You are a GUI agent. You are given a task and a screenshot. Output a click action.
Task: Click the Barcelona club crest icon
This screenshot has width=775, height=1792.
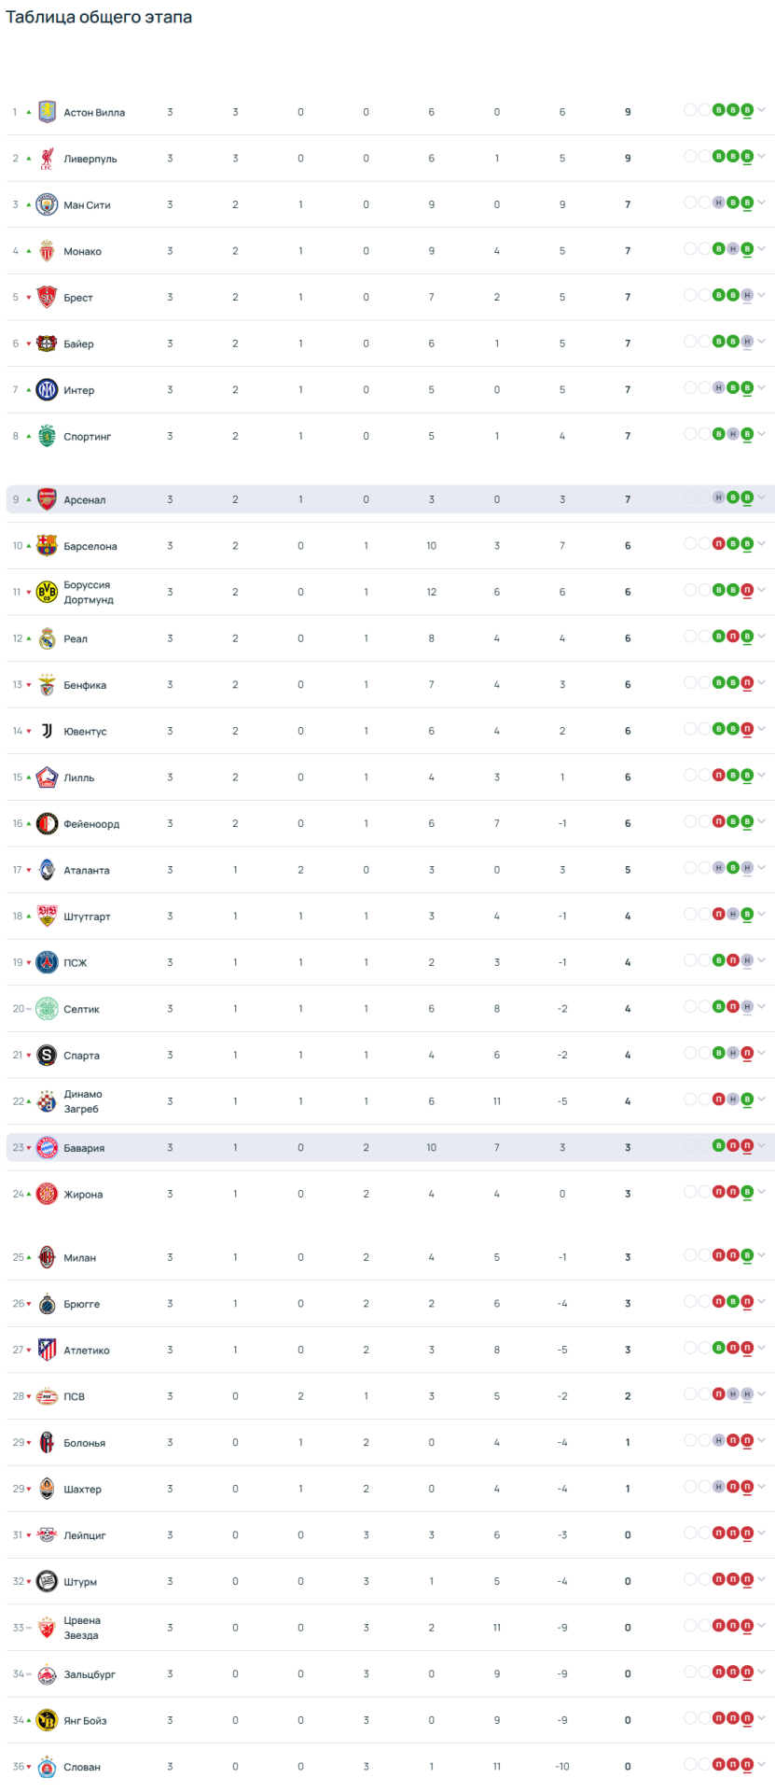[47, 546]
